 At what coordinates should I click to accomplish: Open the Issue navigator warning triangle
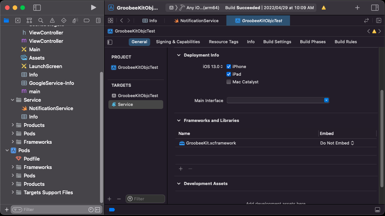pyautogui.click(x=52, y=21)
